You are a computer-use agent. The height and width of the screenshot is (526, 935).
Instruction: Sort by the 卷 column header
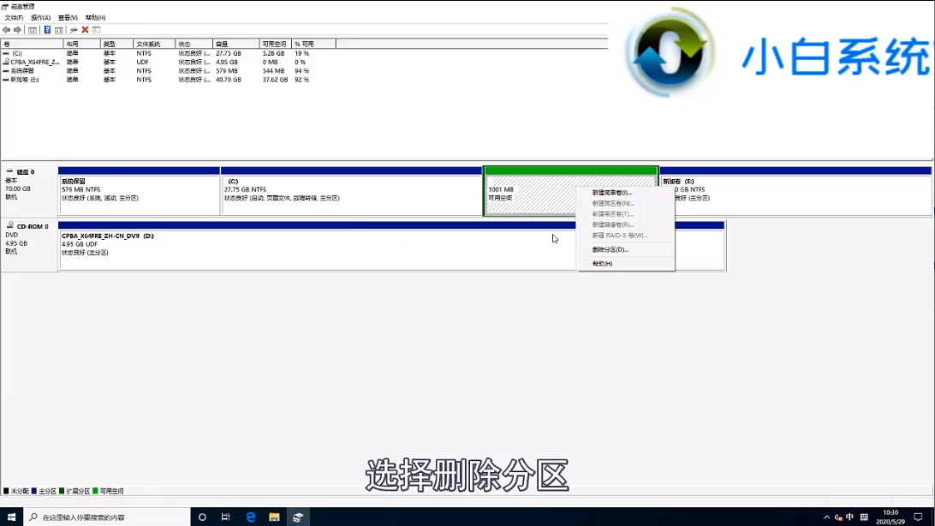pos(32,45)
